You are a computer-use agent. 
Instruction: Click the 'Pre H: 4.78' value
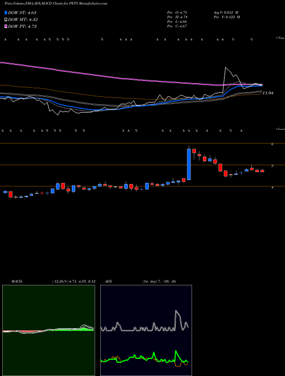tap(177, 17)
